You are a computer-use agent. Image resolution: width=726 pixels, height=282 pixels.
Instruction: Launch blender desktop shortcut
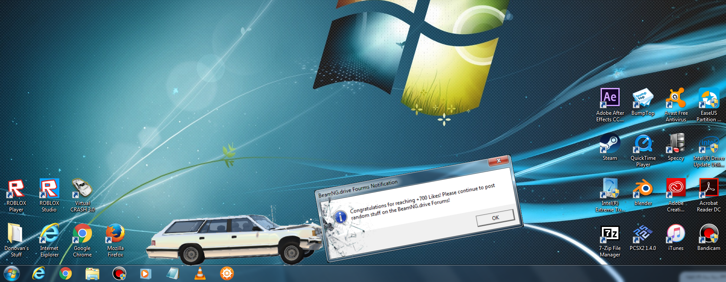pos(643,192)
